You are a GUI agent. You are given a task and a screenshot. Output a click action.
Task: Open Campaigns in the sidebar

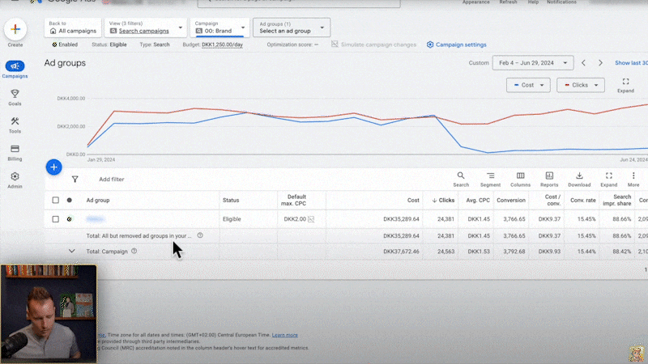pyautogui.click(x=15, y=70)
